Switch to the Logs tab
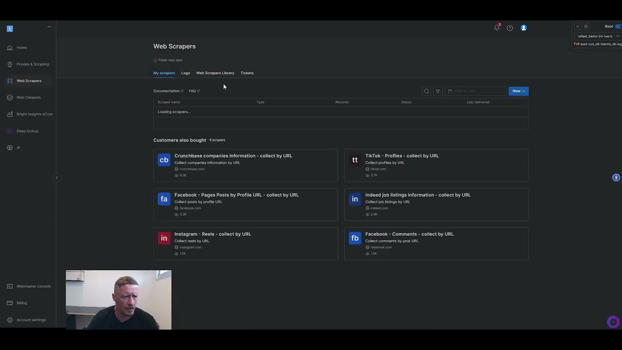This screenshot has width=622, height=350. [186, 73]
